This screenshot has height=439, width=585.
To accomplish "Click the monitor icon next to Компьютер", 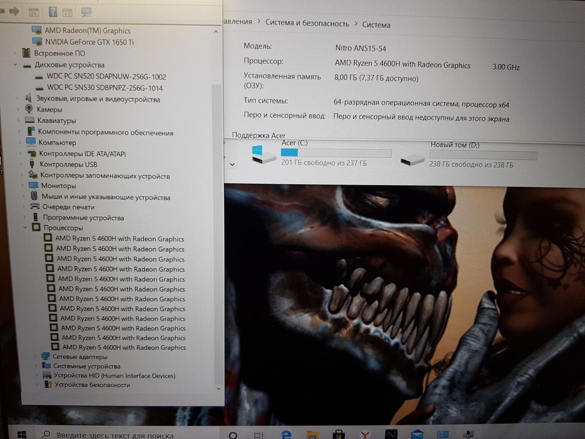I will point(31,142).
